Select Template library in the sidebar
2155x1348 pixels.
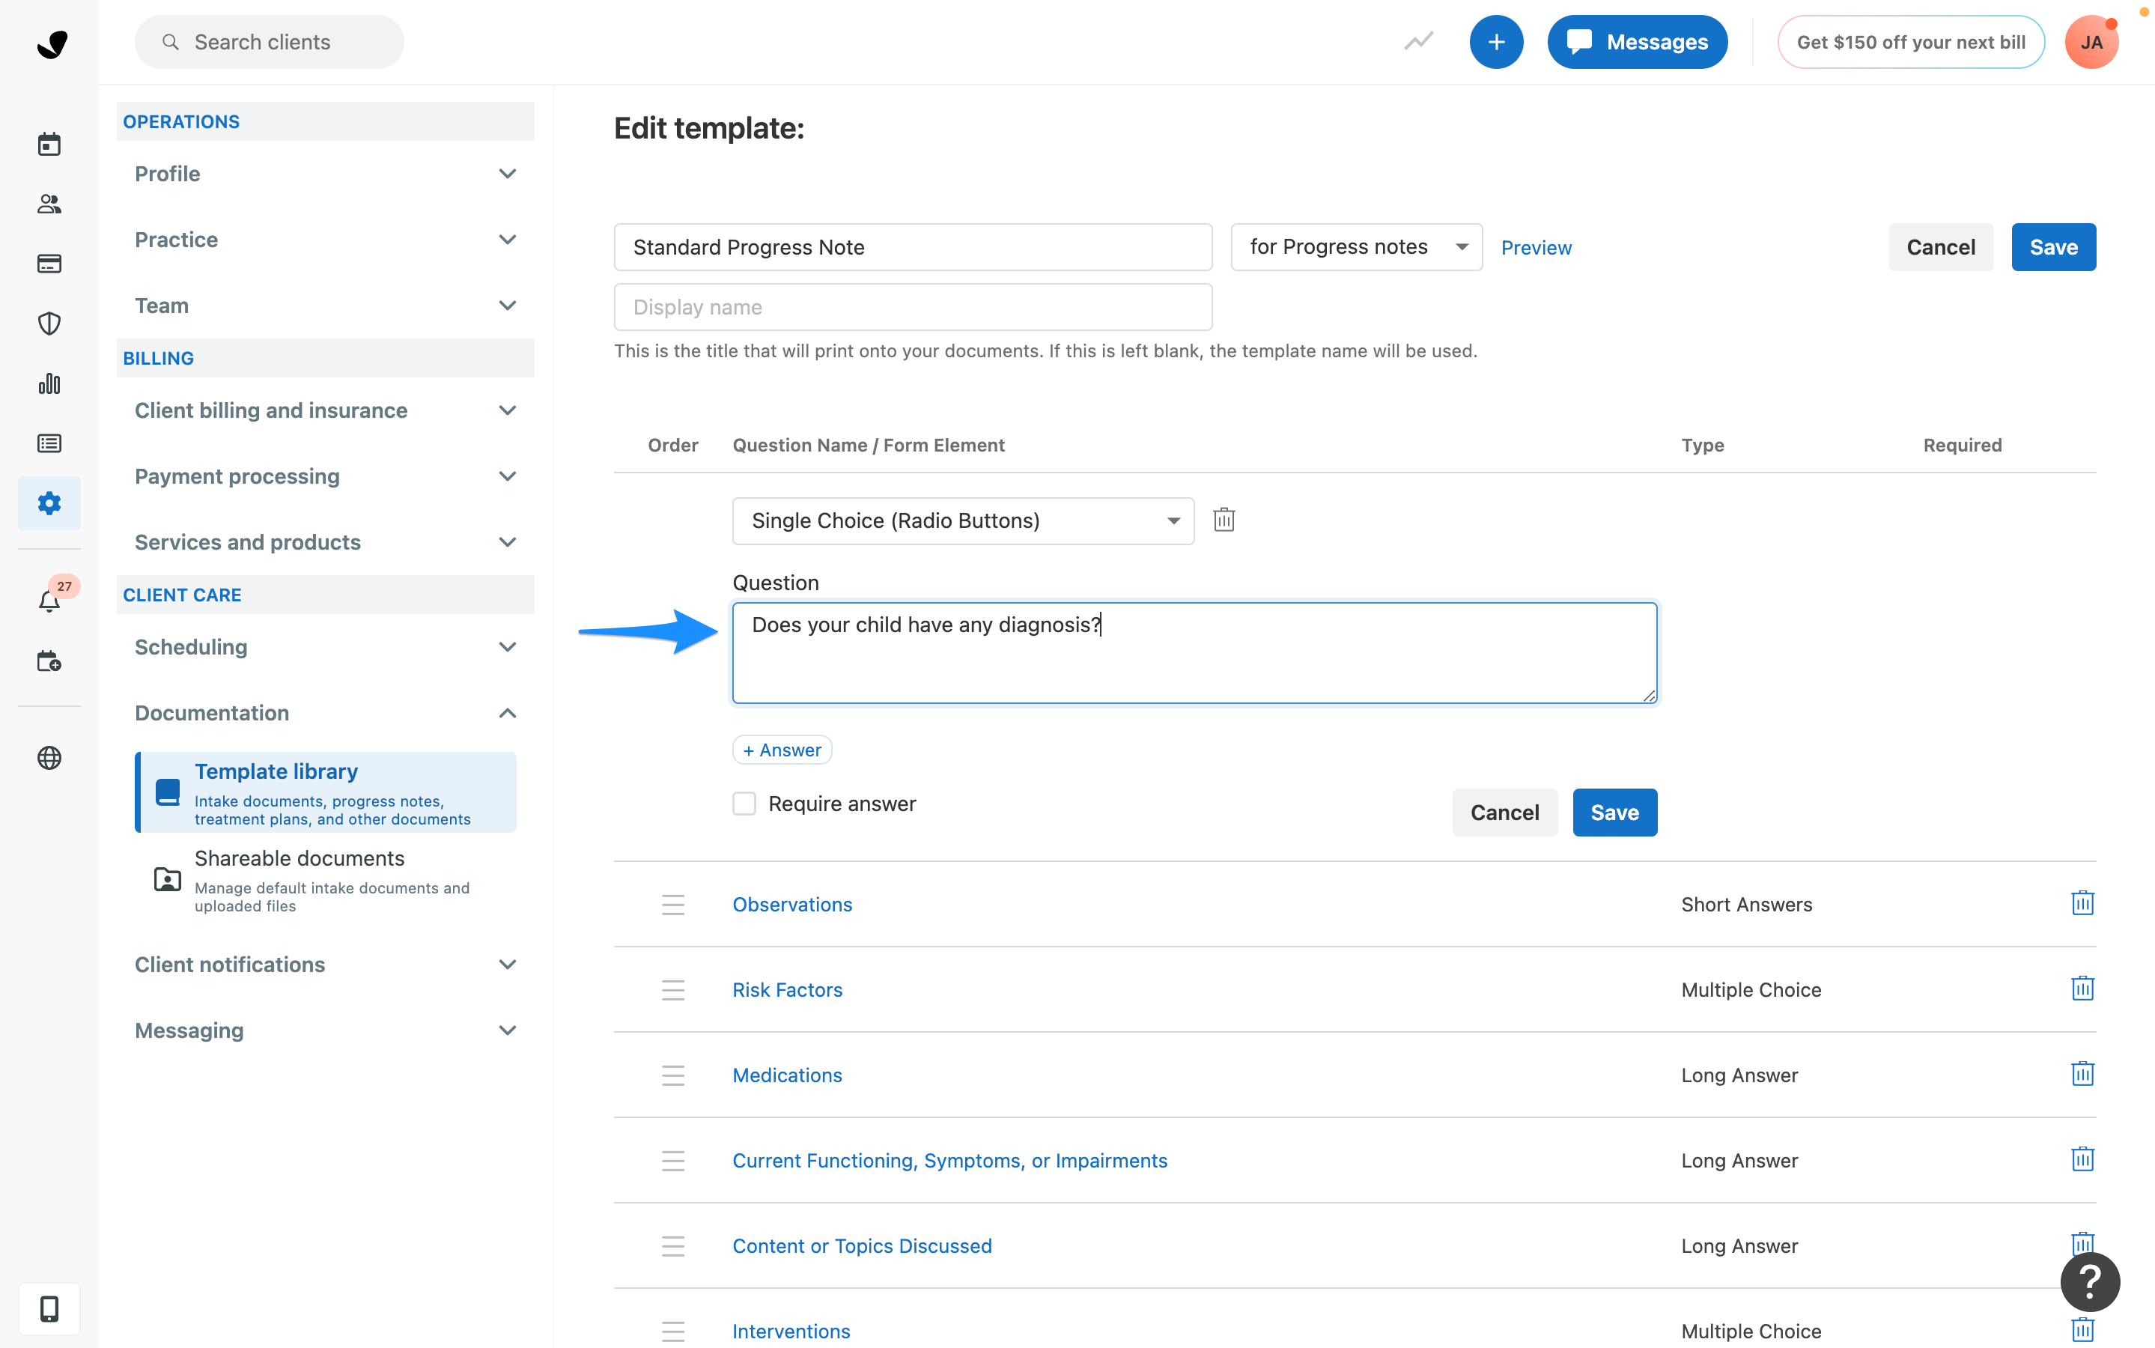coord(276,771)
